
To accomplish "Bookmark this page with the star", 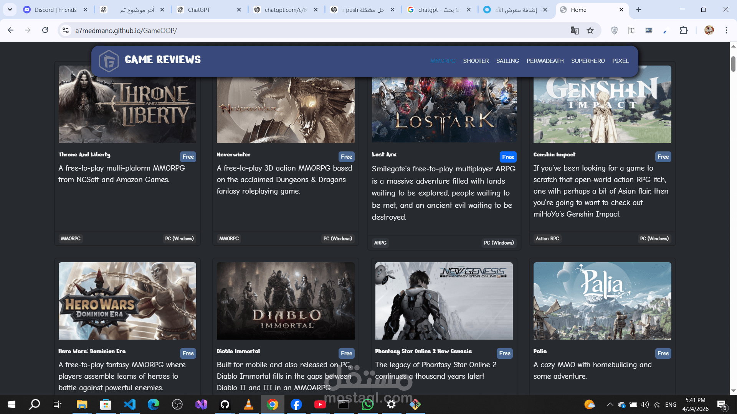I will tap(590, 30).
